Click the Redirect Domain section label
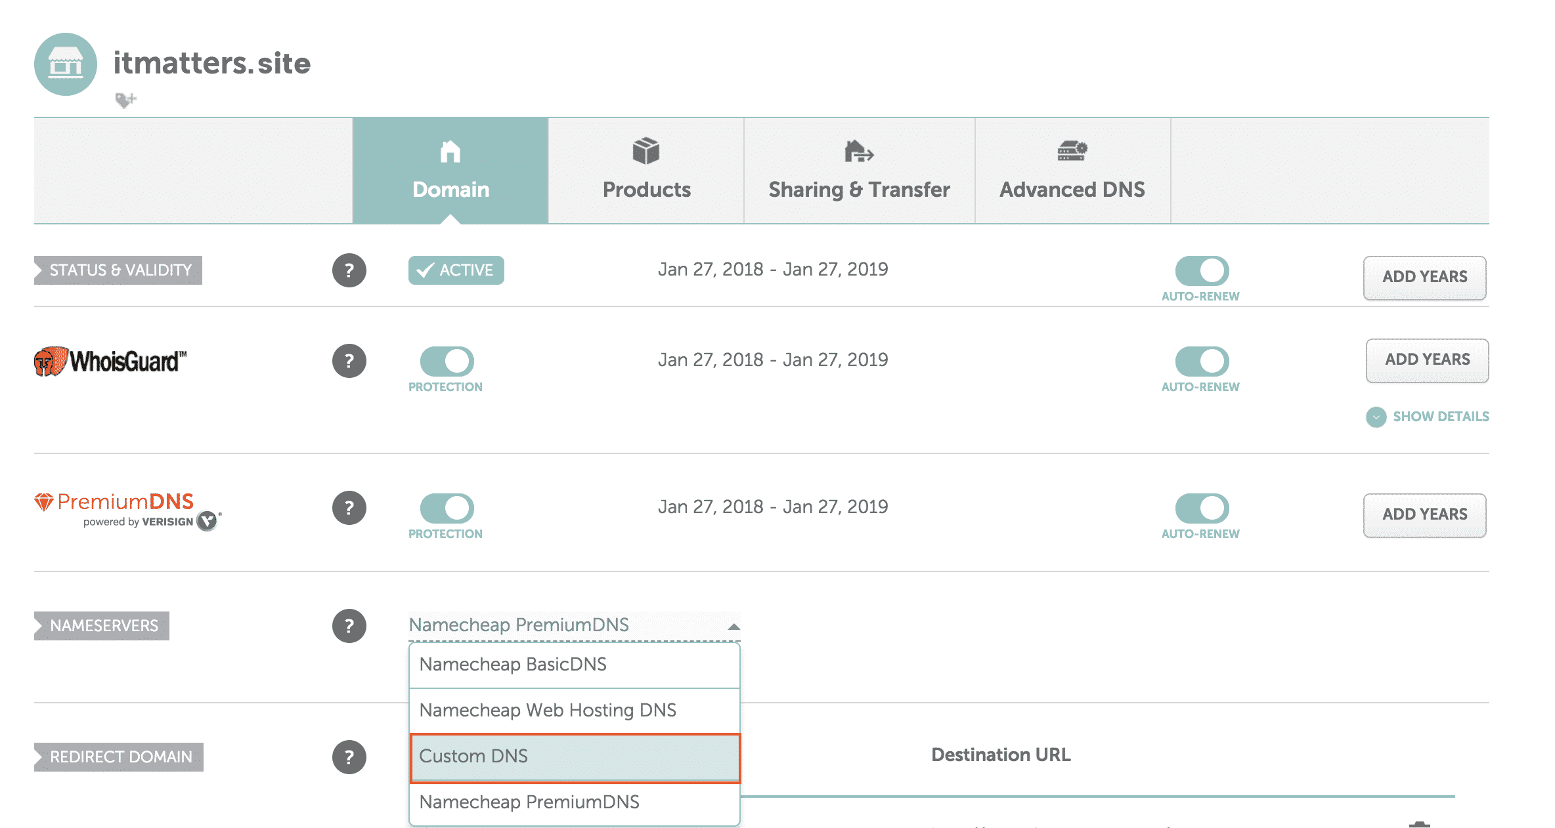The width and height of the screenshot is (1555, 828). pos(119,757)
